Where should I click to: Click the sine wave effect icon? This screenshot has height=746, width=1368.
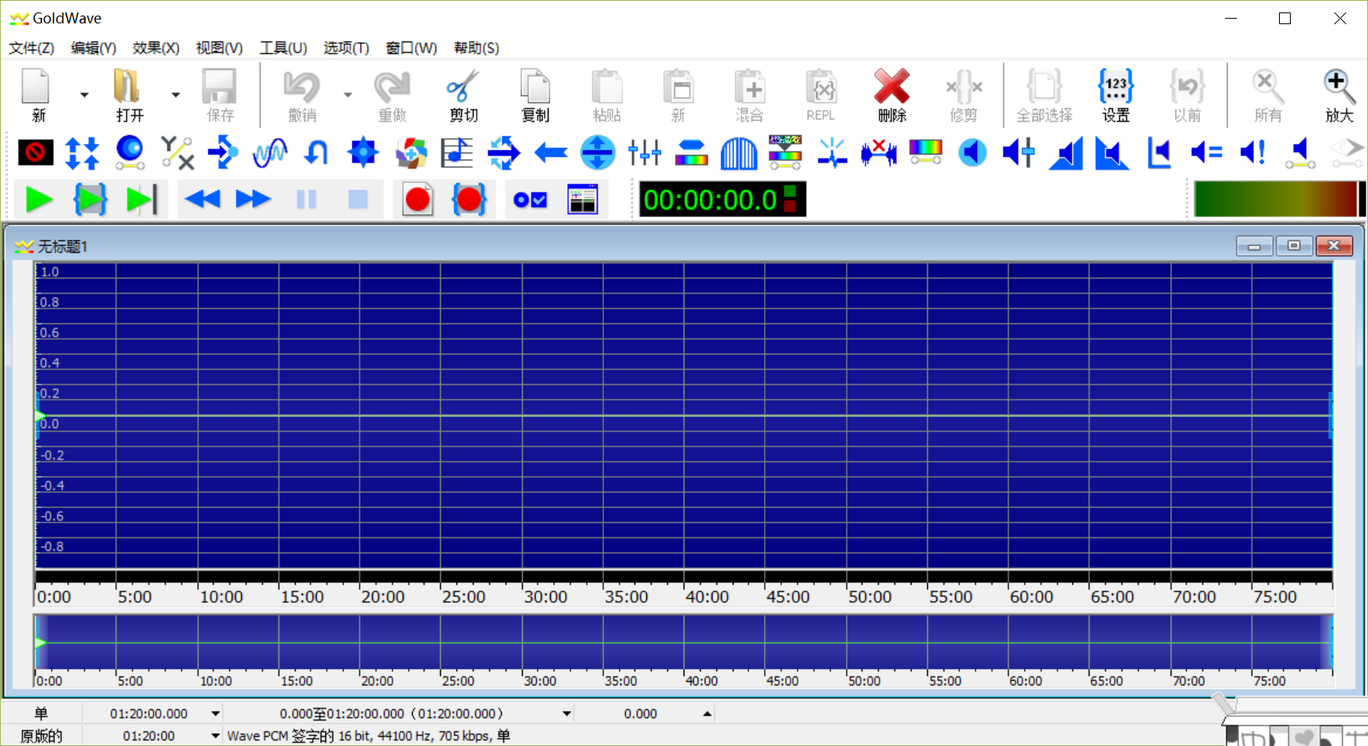[x=270, y=153]
